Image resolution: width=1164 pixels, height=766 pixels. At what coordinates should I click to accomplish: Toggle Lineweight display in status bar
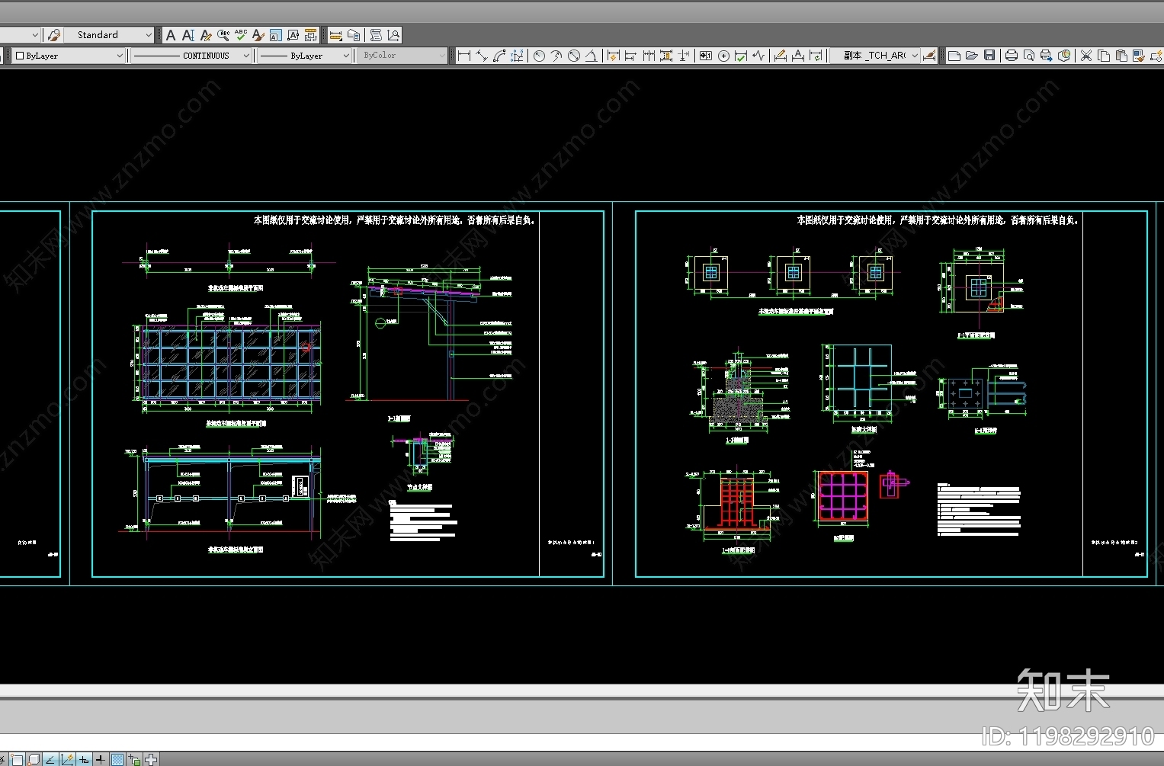[x=101, y=759]
